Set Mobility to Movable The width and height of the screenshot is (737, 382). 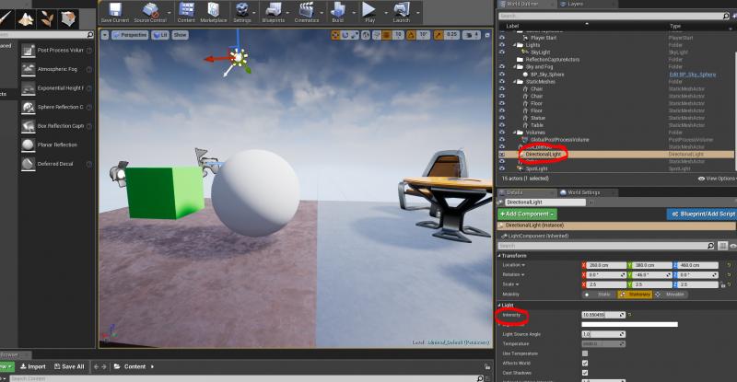coord(671,295)
